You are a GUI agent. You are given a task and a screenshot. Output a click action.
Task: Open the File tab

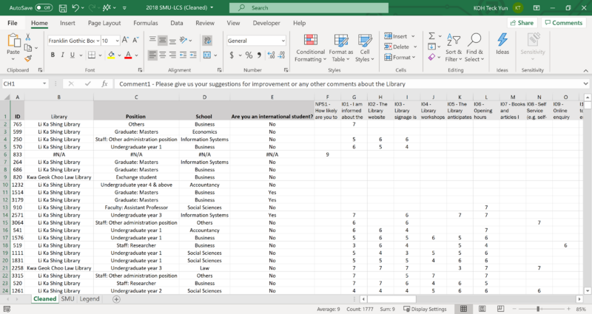13,23
